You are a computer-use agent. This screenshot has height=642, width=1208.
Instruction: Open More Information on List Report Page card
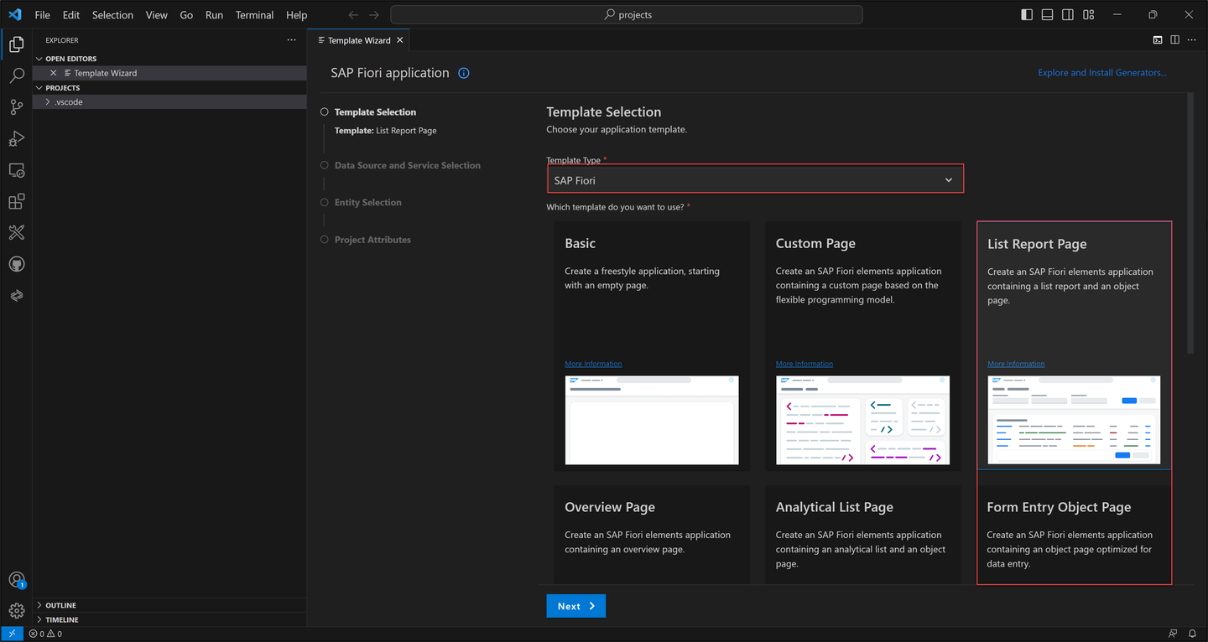click(1016, 364)
